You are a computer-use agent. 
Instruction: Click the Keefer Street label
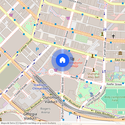(114, 84)
